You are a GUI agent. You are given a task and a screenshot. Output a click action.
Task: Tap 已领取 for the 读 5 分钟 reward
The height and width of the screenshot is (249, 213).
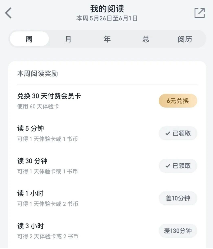tap(178, 133)
